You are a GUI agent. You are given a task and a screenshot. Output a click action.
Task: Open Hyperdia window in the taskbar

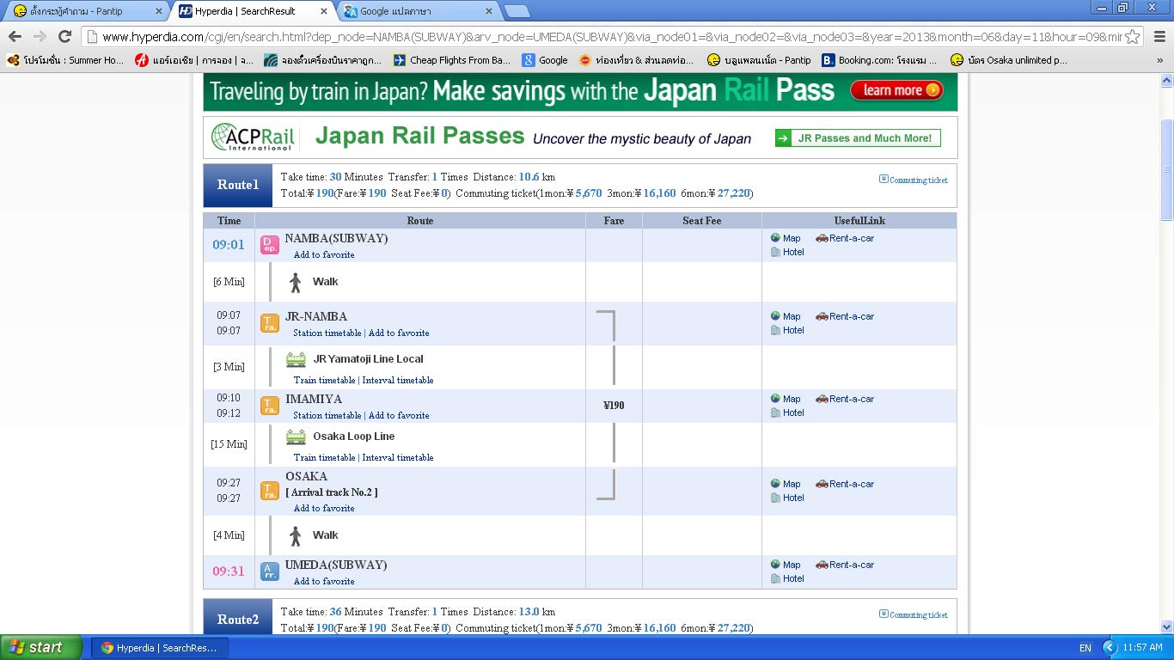[x=160, y=647]
